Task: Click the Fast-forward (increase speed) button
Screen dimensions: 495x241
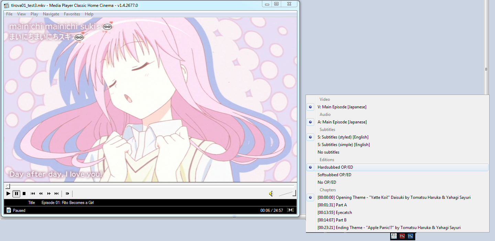Action: coord(49,194)
